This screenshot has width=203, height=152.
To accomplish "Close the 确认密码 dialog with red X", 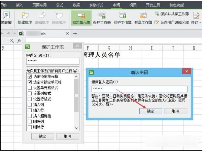I will point(187,71).
